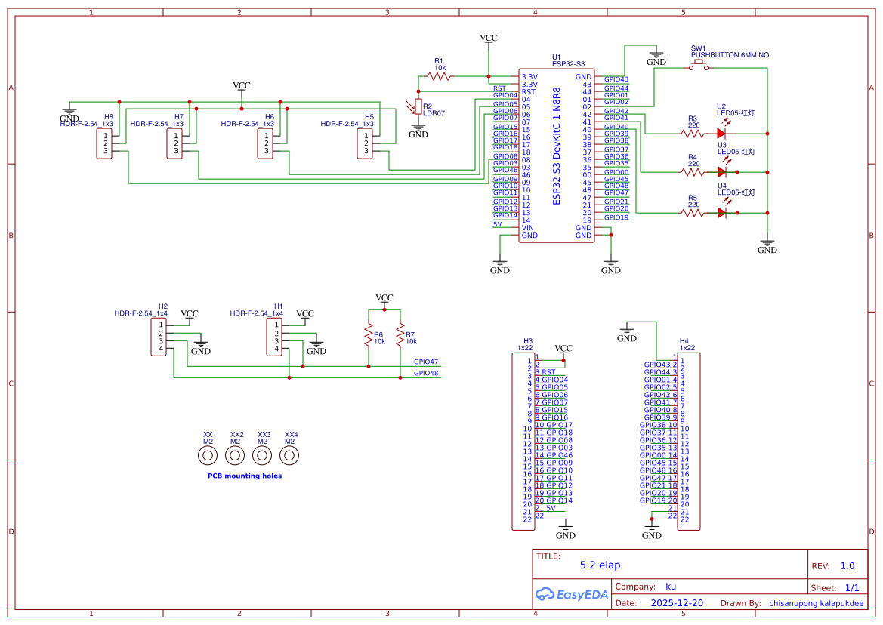The width and height of the screenshot is (883, 625).
Task: Select the H6 three-pin header symbol
Action: tap(265, 143)
